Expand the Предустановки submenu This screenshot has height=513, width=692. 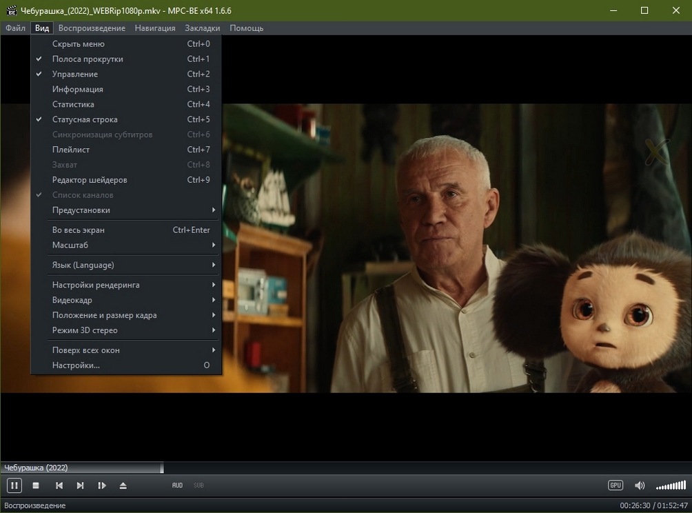click(x=126, y=210)
